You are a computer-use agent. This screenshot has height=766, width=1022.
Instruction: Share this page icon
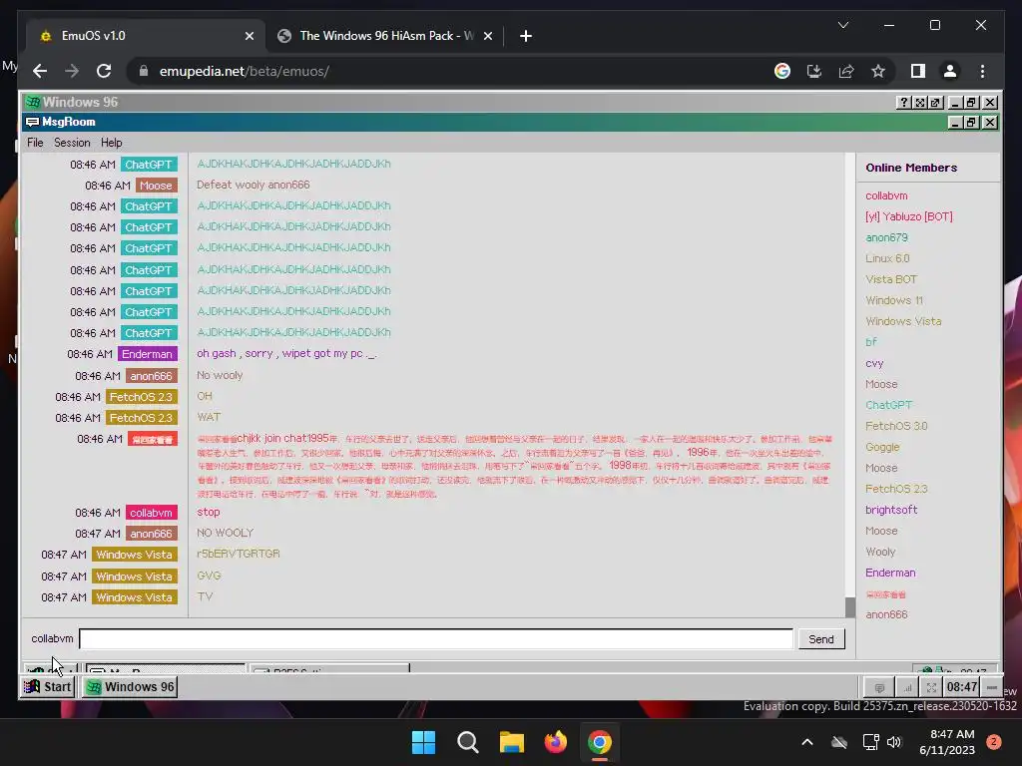846,71
